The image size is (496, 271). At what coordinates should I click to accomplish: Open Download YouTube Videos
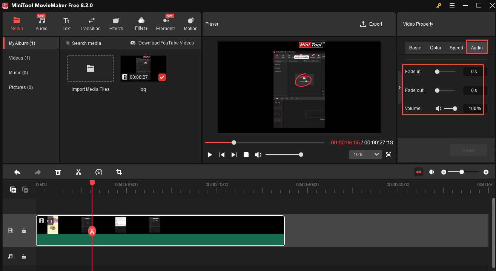162,43
